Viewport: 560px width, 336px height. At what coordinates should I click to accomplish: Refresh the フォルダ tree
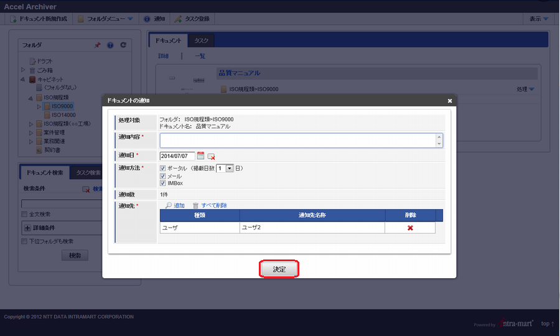point(123,45)
